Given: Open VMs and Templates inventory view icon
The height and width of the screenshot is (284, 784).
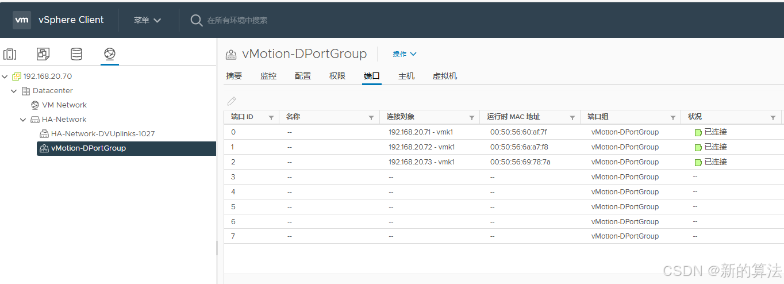Looking at the screenshot, I should 43,54.
